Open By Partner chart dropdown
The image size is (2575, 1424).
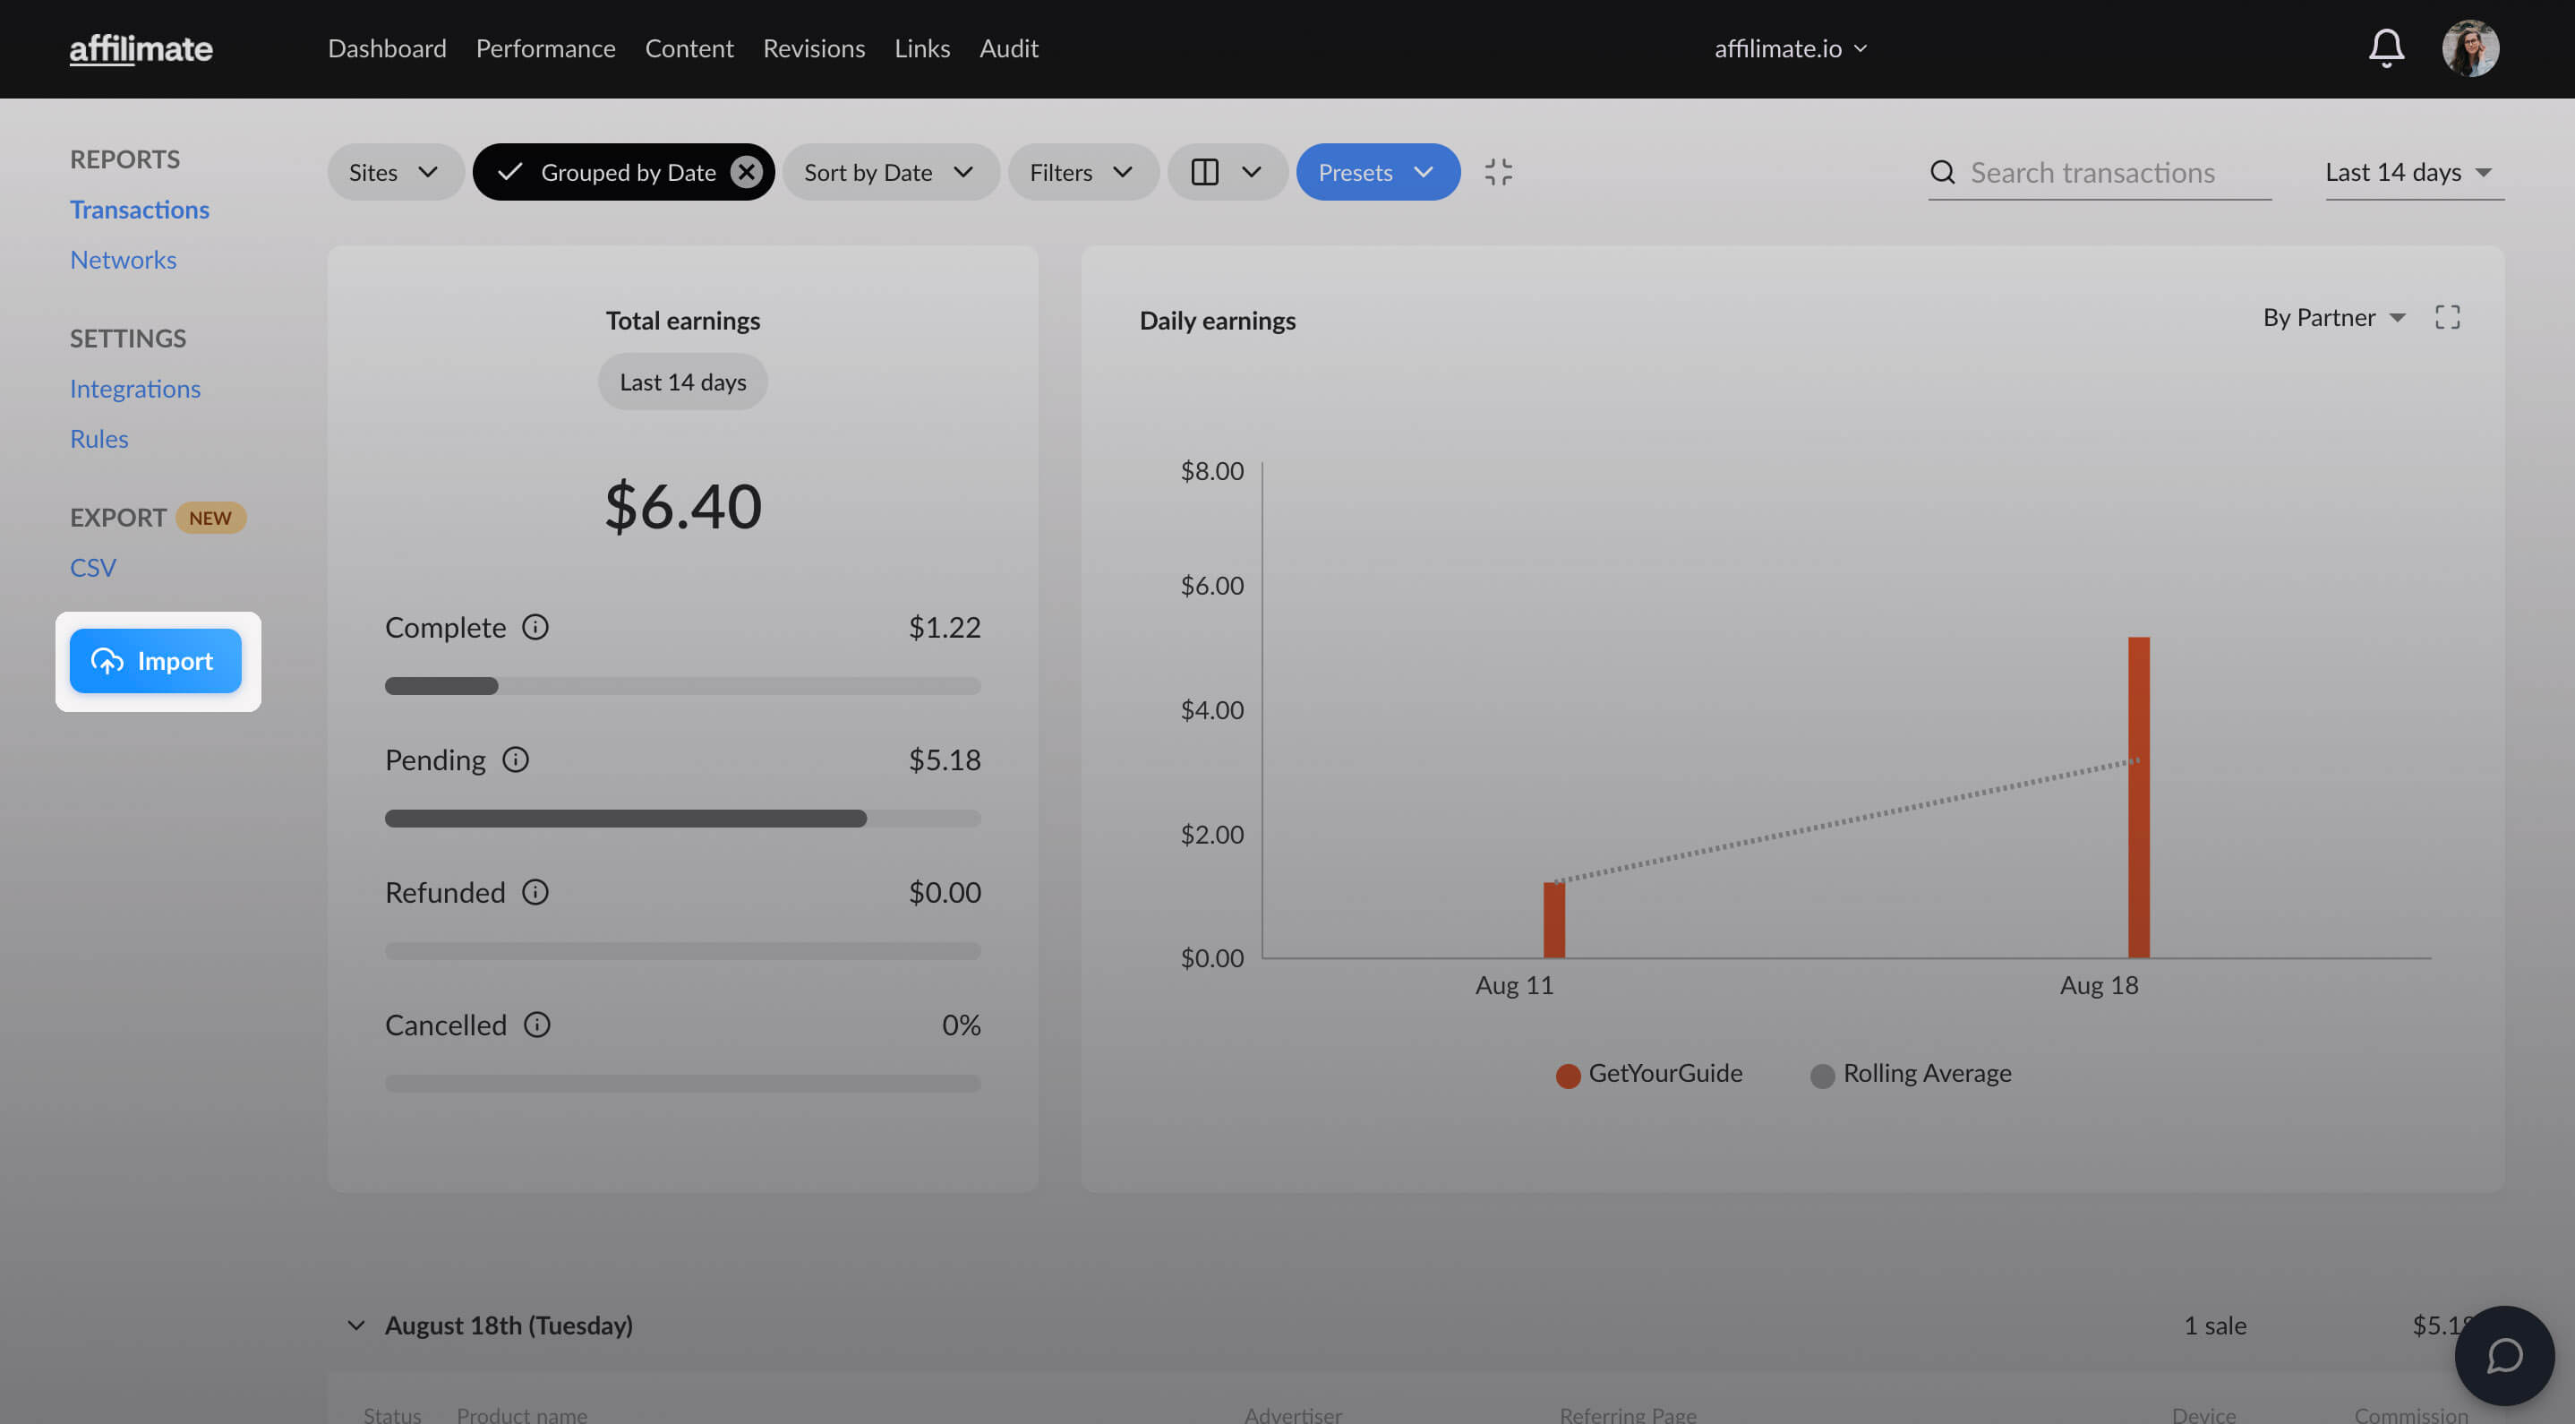tap(2333, 317)
